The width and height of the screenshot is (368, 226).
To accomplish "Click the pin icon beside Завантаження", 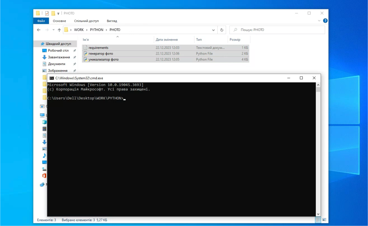I will (x=74, y=57).
